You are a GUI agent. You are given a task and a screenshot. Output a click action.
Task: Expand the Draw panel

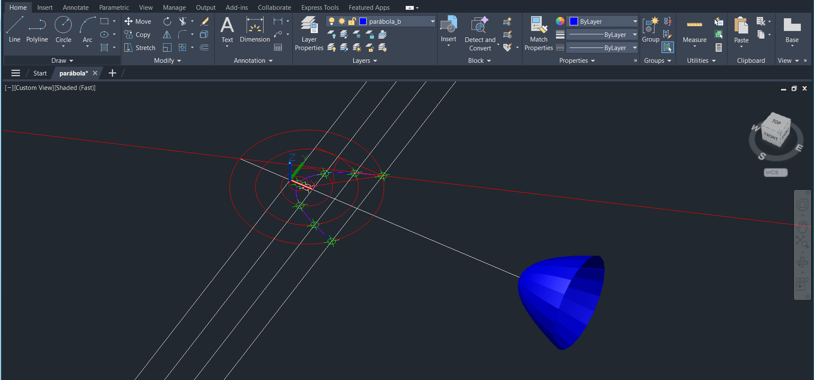[x=62, y=61]
